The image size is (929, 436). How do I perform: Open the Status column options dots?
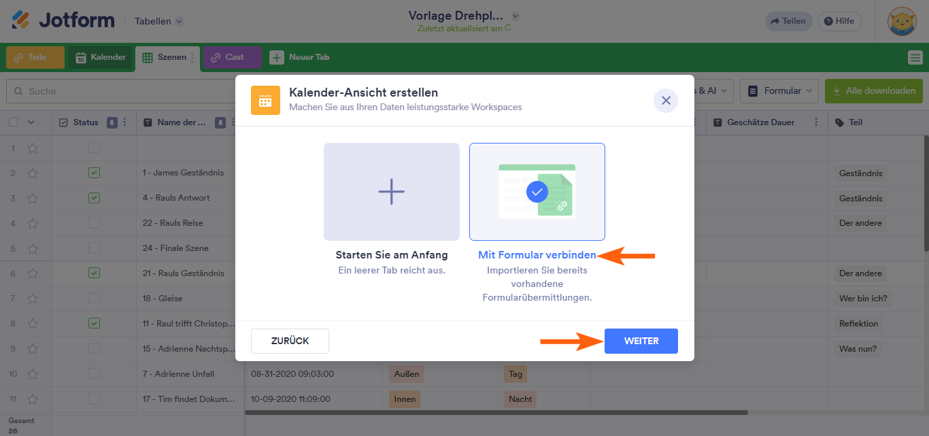(x=124, y=122)
